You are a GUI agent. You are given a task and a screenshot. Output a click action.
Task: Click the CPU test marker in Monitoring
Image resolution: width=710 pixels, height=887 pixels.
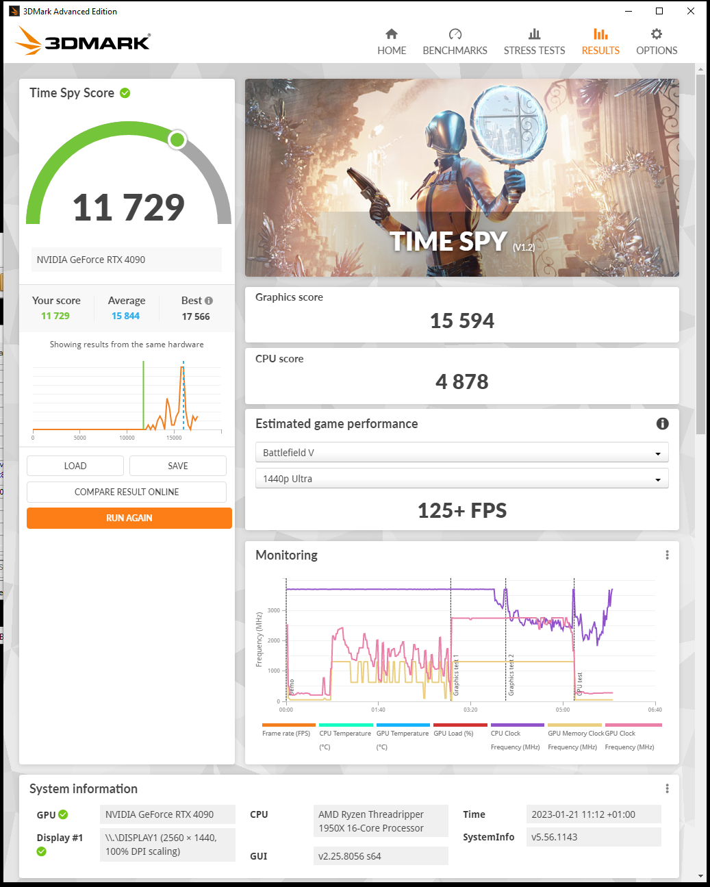click(x=579, y=684)
